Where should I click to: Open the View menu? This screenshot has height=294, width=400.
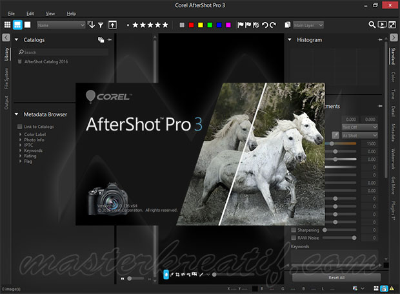50,14
